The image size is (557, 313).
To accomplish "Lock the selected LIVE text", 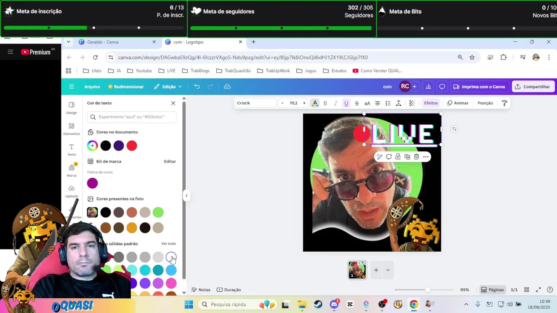I will pos(398,156).
